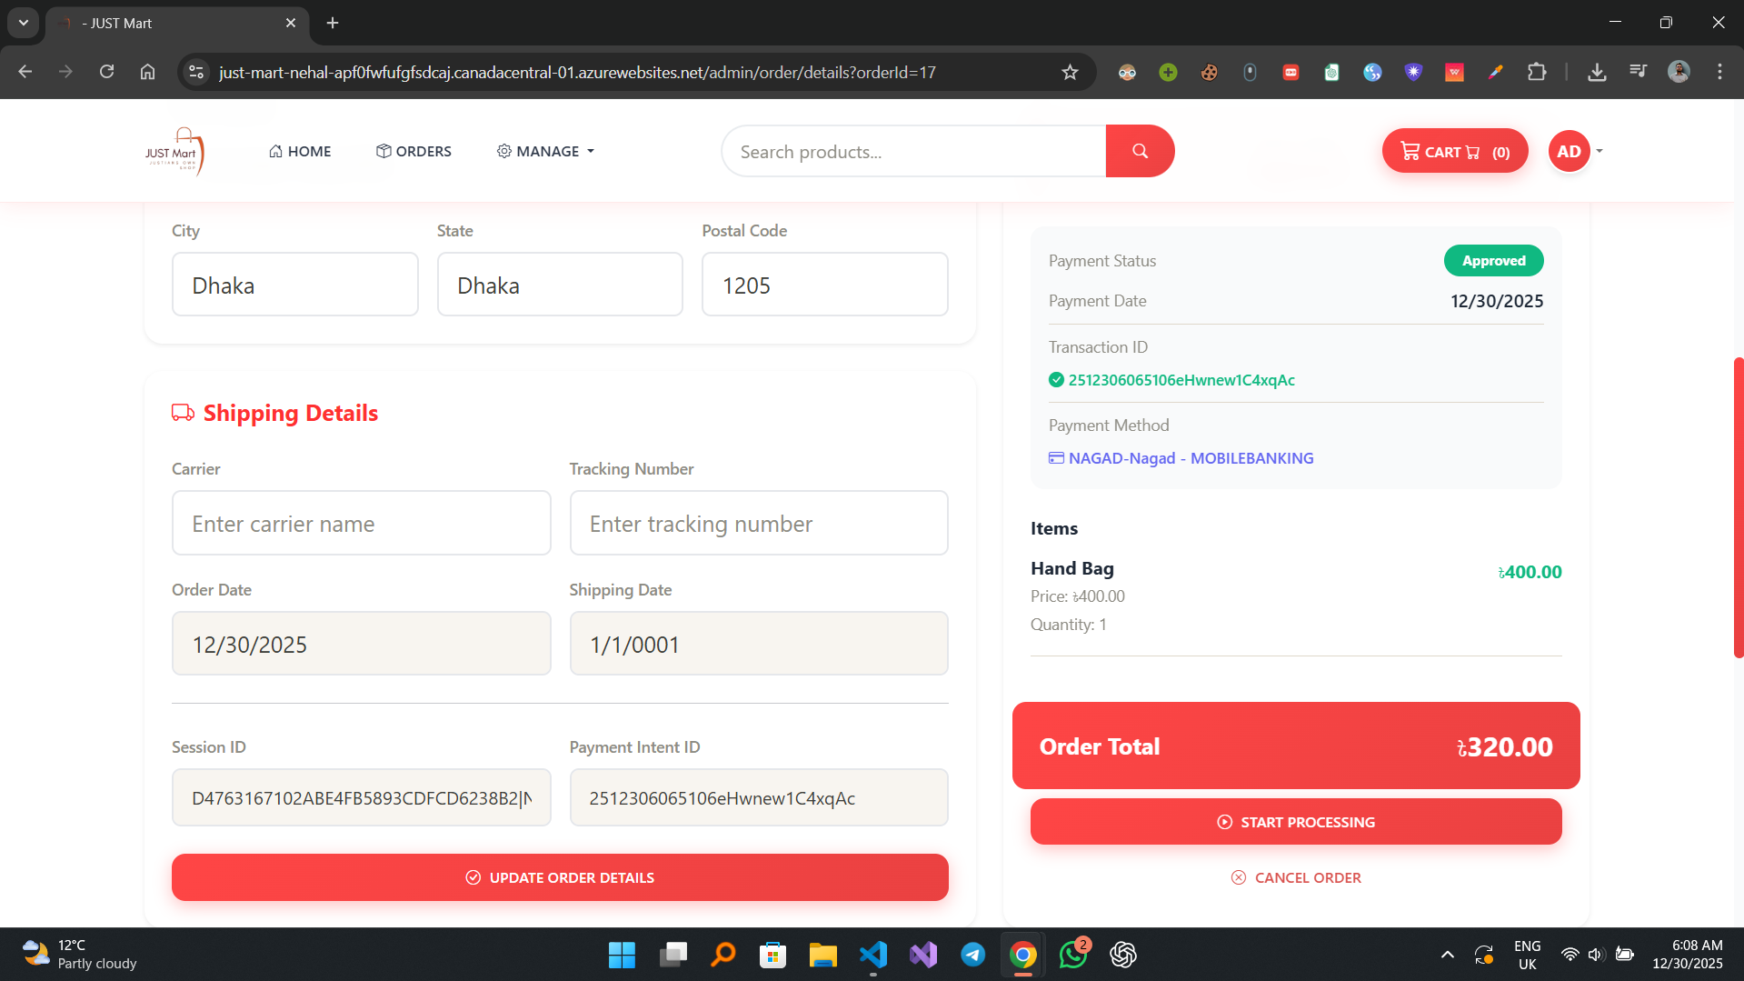1744x981 pixels.
Task: Navigate to ORDERS in the navigation bar
Action: (x=414, y=151)
